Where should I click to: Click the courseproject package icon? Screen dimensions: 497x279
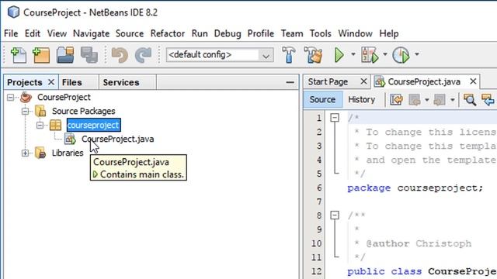tap(55, 125)
